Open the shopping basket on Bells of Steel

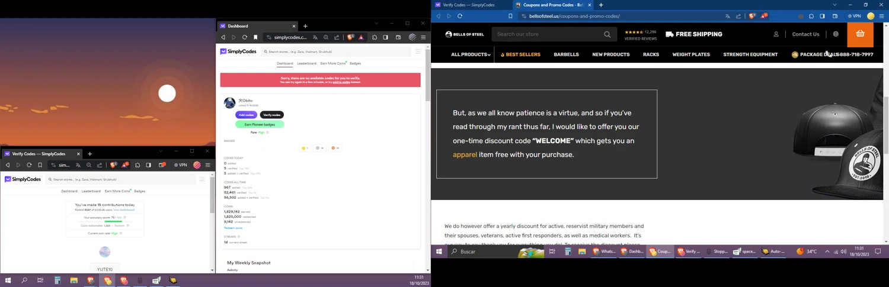(860, 34)
